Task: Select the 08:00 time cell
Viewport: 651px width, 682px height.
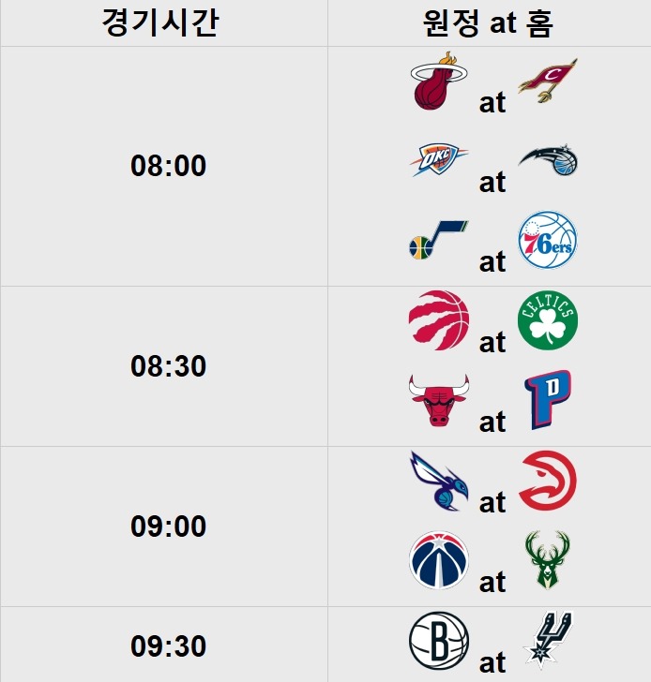Action: tap(168, 166)
